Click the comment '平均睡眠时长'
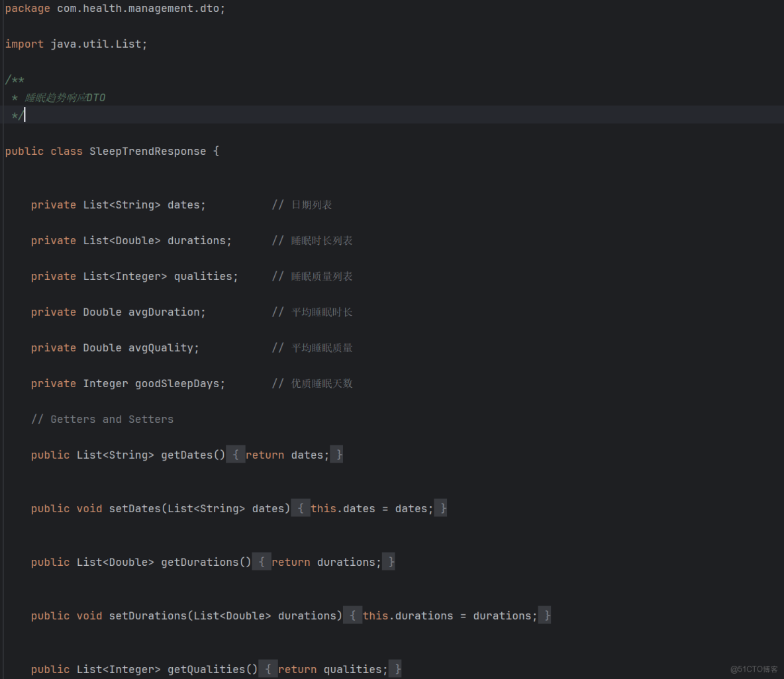 click(x=322, y=312)
